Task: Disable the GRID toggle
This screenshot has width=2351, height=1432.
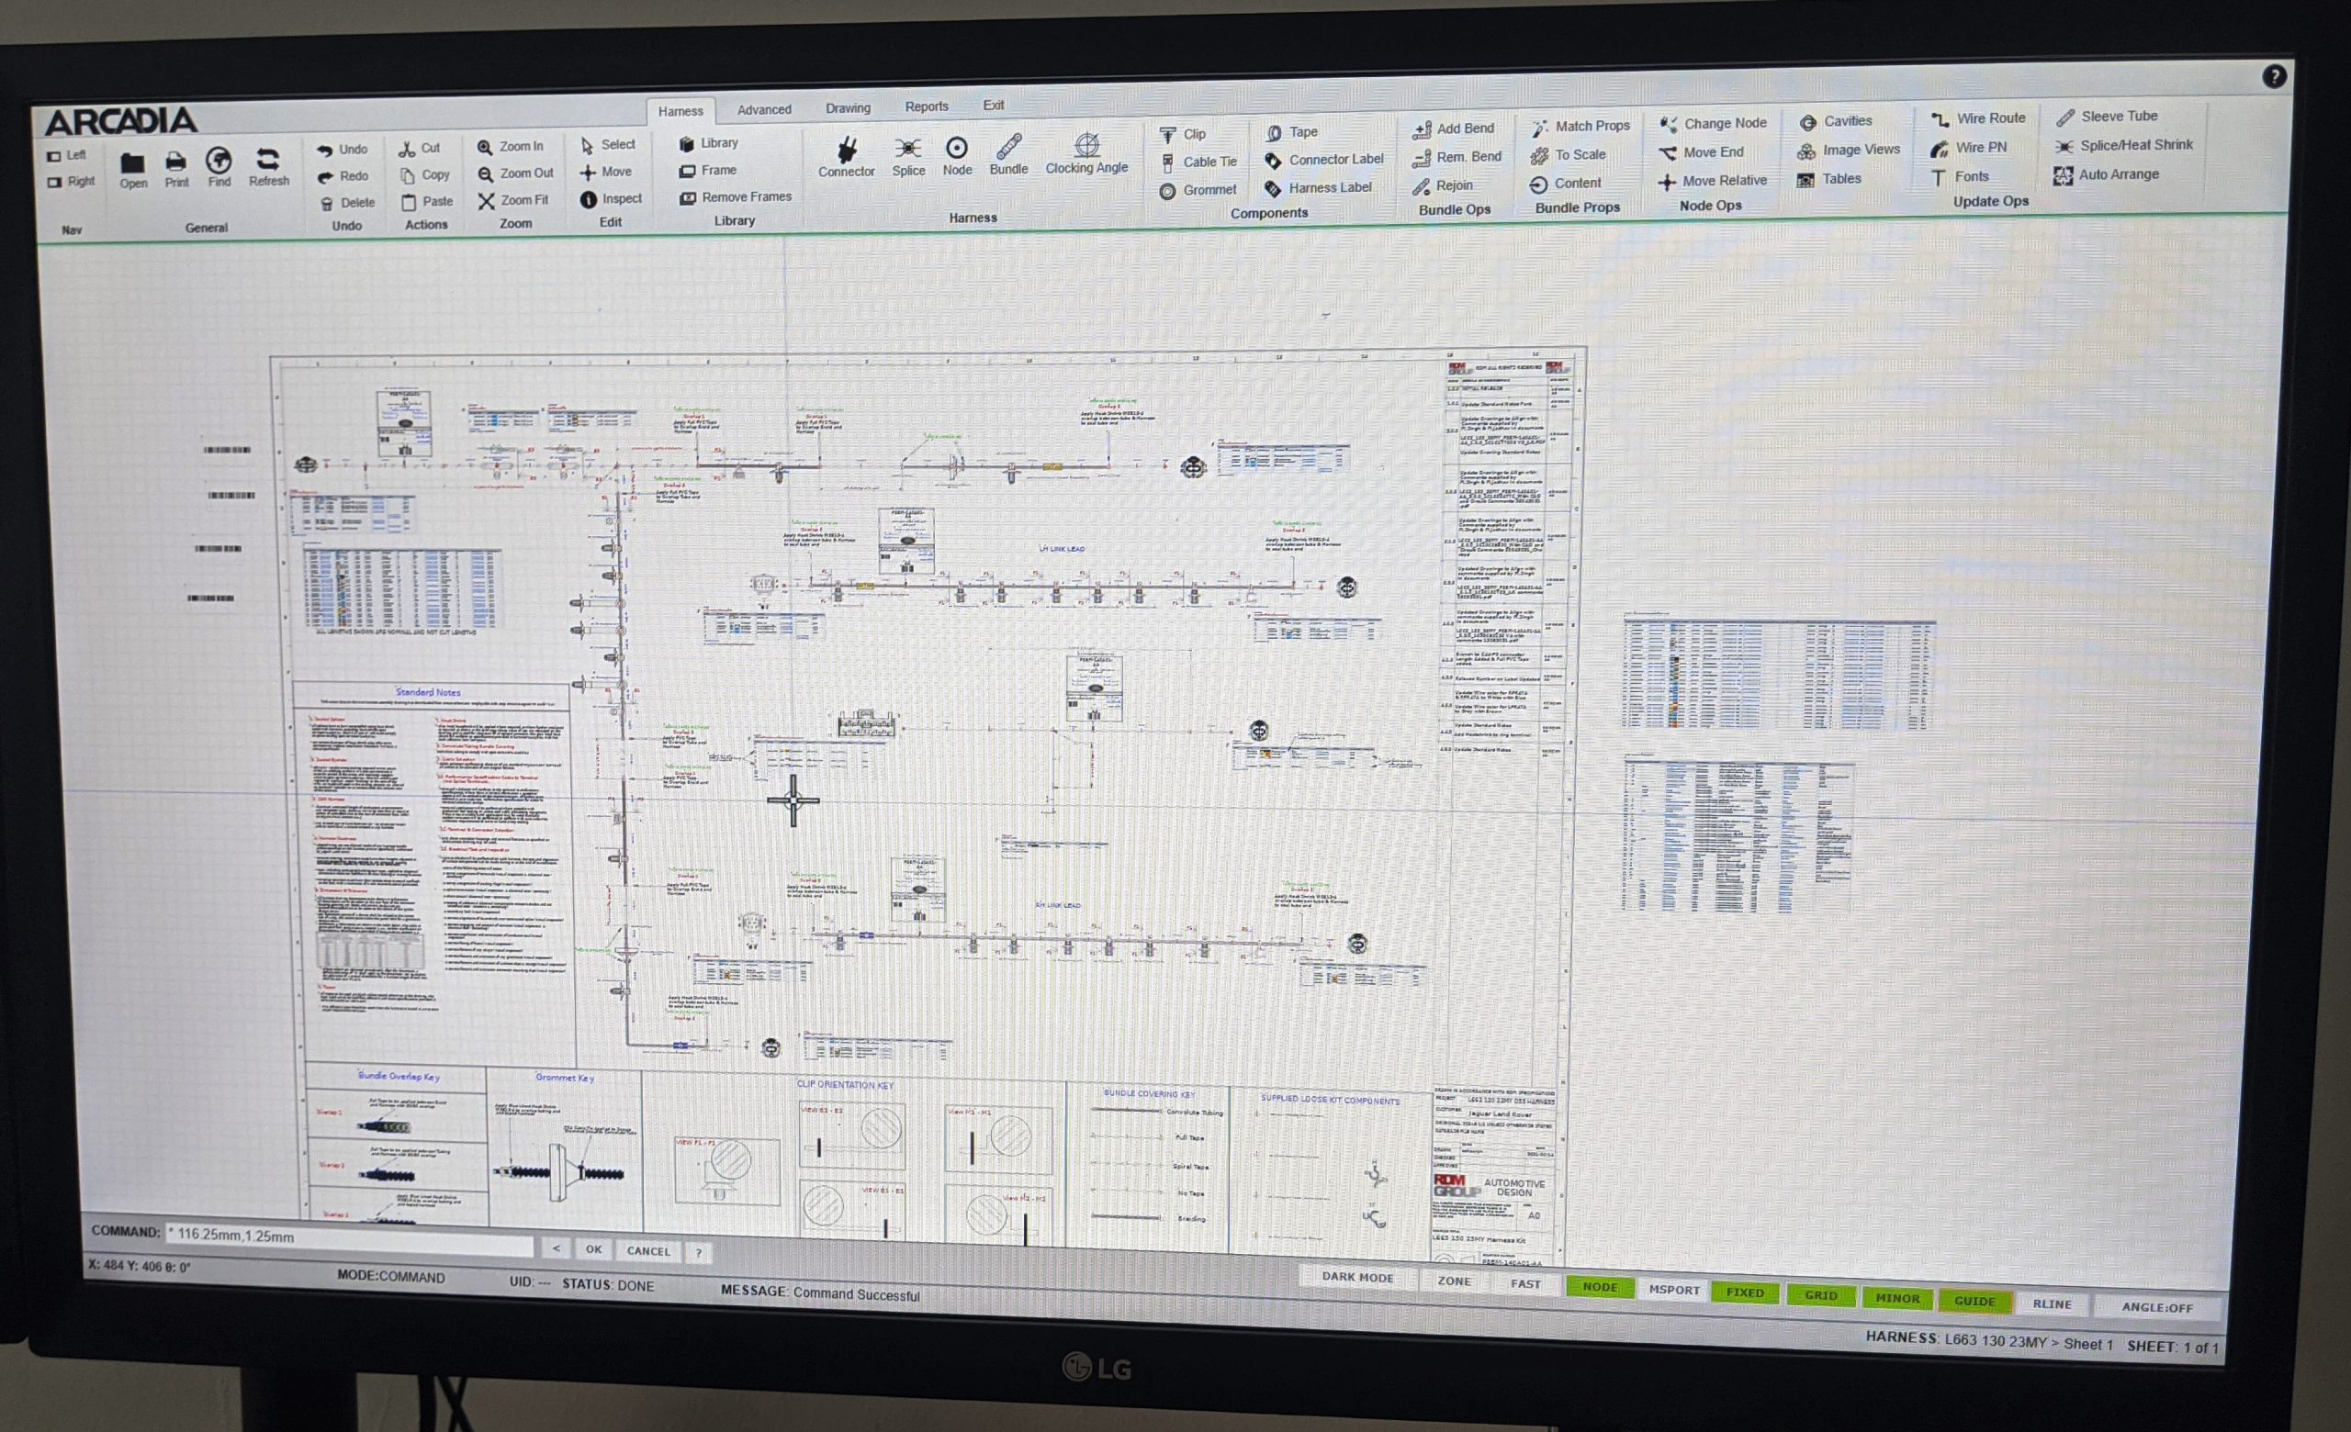Action: [x=1821, y=1295]
